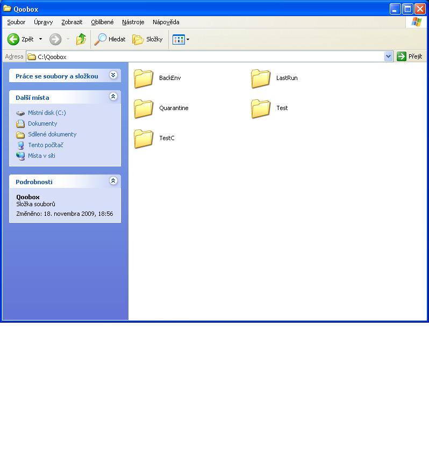Viewport: 429px width, 451px height.
Task: Collapse the Další místa panel
Action: pyautogui.click(x=113, y=97)
